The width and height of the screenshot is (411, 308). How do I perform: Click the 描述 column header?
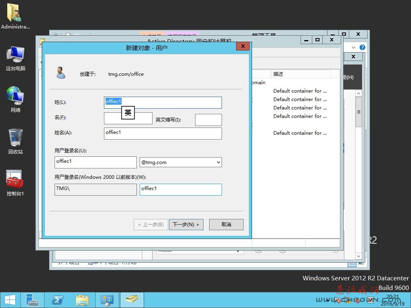pyautogui.click(x=301, y=74)
